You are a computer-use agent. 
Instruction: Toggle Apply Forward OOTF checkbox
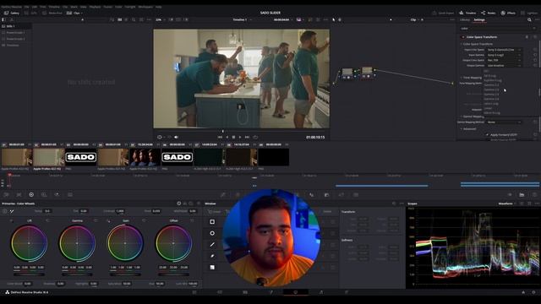pyautogui.click(x=487, y=135)
